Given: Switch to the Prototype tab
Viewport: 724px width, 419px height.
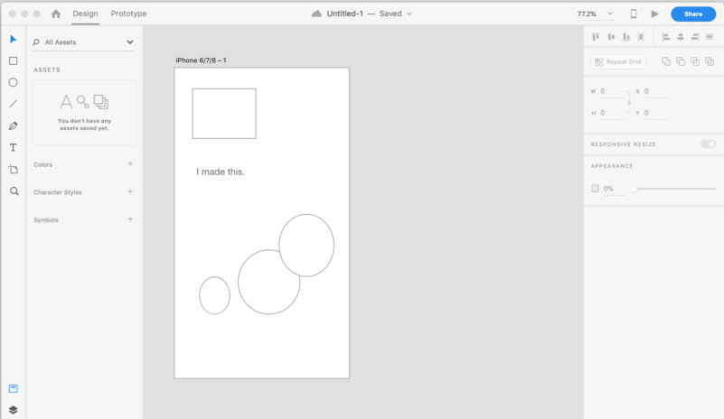Looking at the screenshot, I should pos(128,14).
